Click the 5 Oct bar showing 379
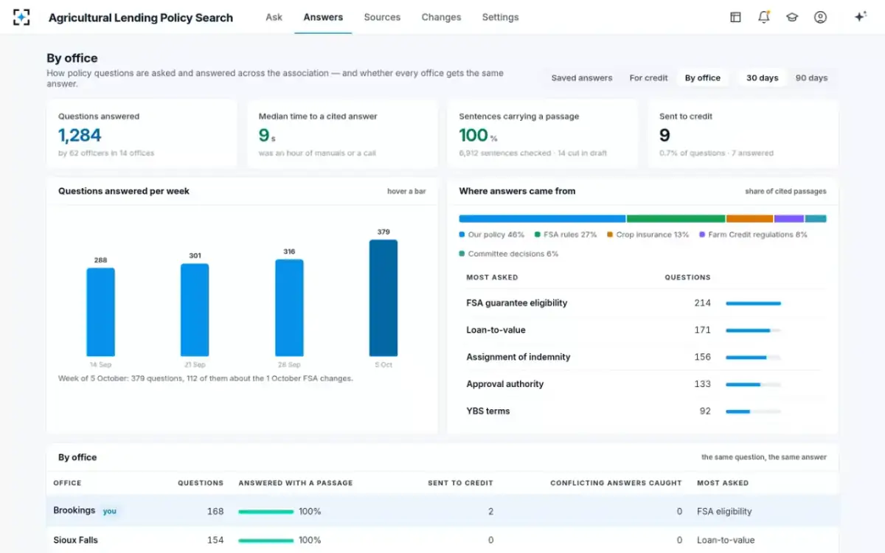Image resolution: width=885 pixels, height=553 pixels. tap(383, 299)
